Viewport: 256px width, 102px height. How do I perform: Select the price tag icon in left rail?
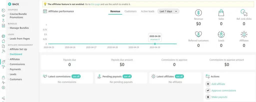(3, 62)
